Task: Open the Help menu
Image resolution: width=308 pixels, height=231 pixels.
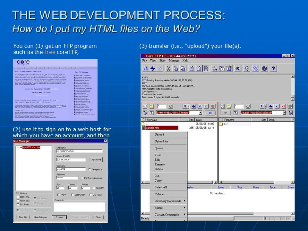Action: tap(185, 61)
